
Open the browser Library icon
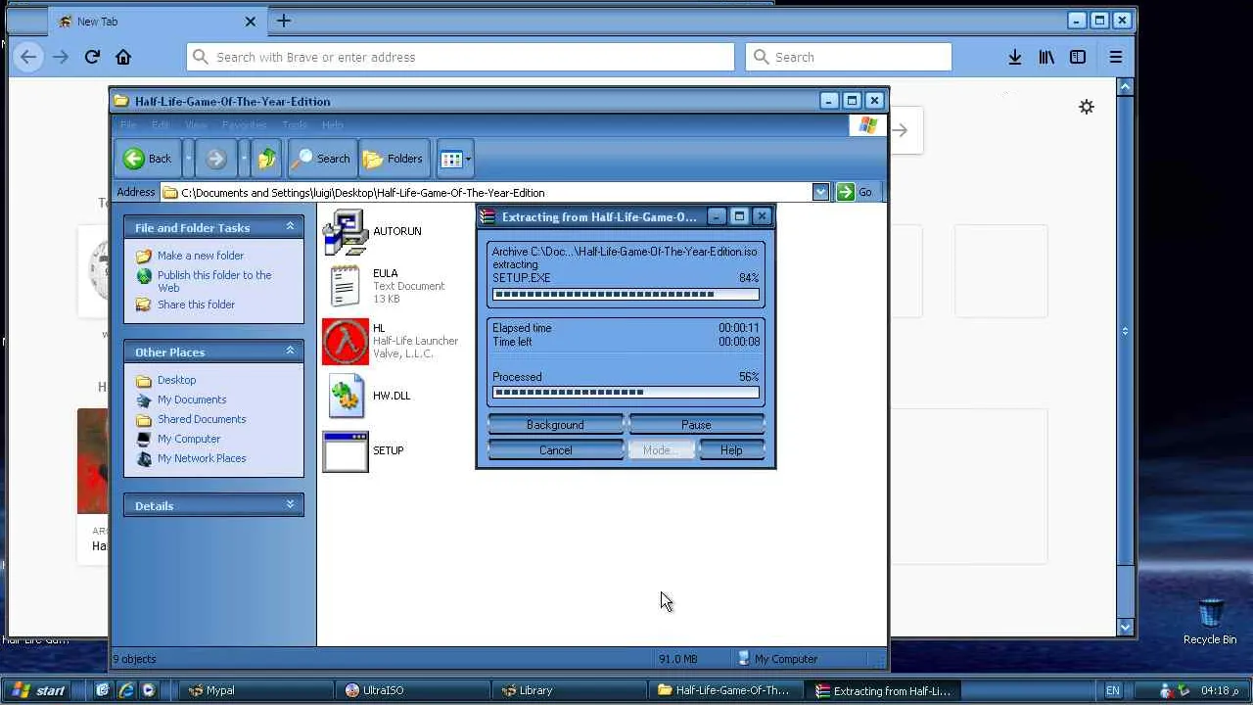pos(1046,57)
